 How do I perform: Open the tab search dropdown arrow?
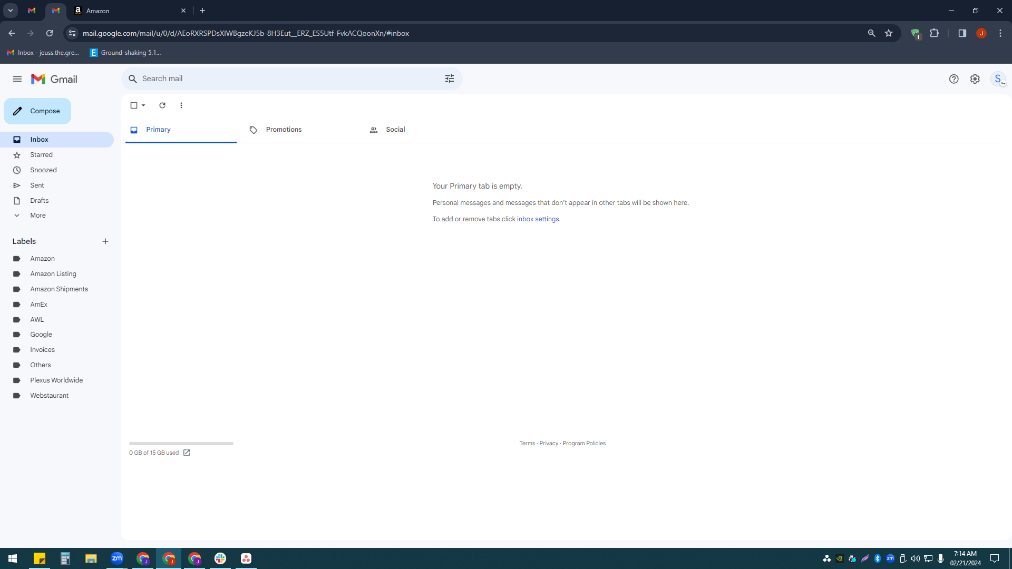point(10,11)
